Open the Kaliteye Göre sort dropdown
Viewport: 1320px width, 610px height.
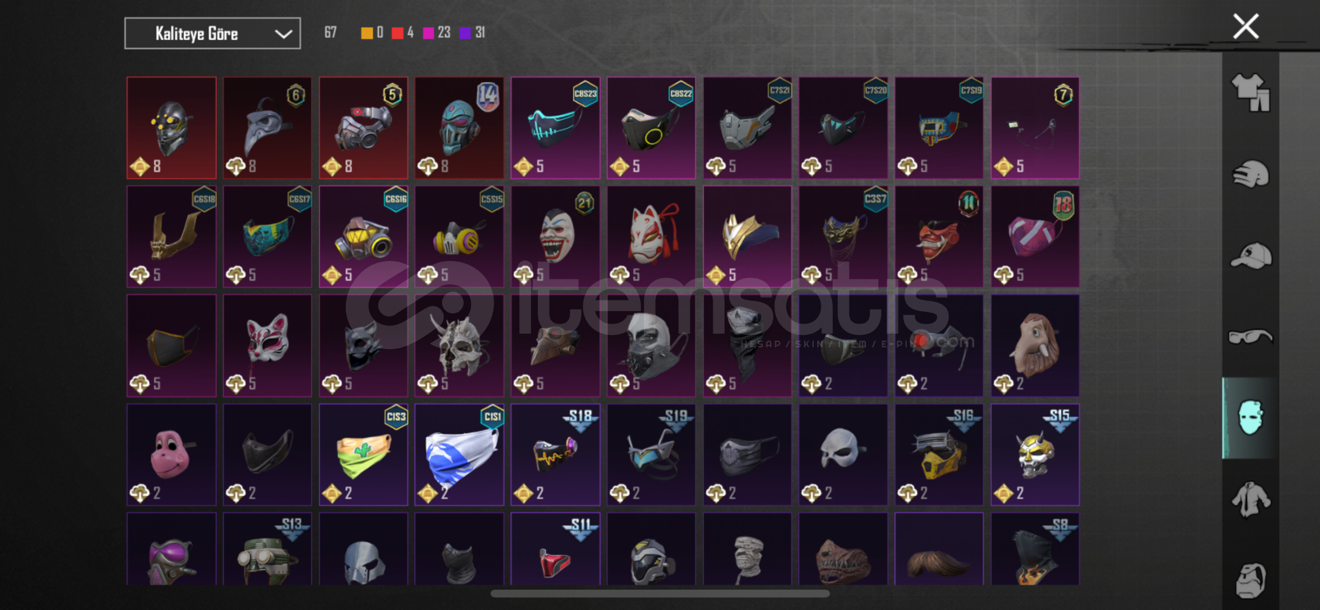tap(212, 33)
